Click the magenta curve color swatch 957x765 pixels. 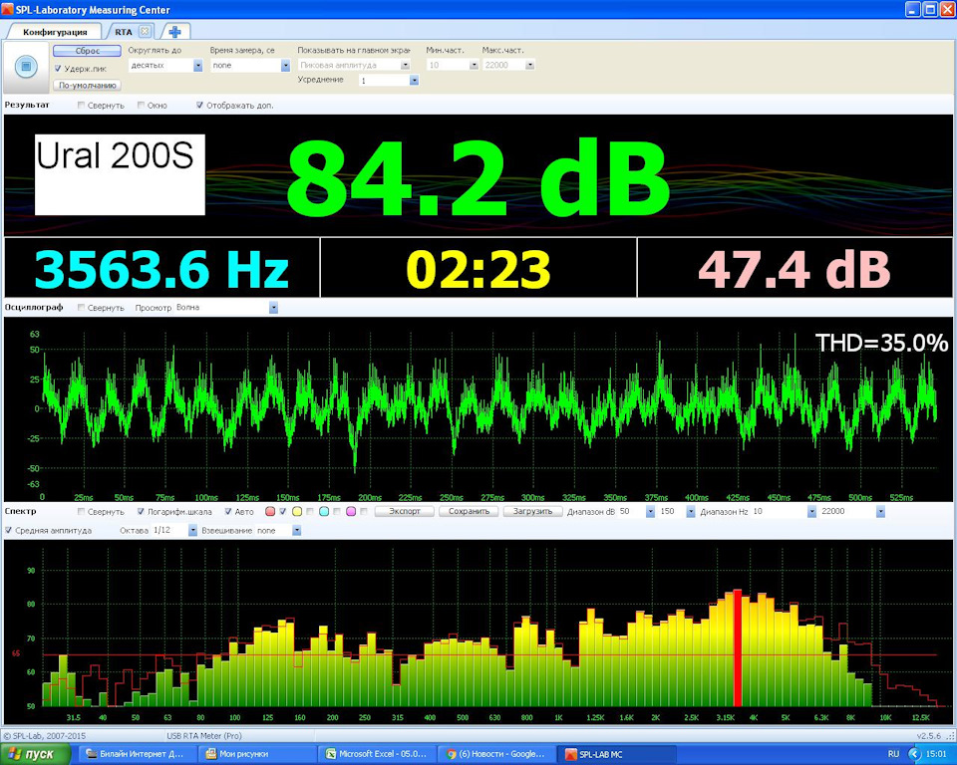coord(351,511)
